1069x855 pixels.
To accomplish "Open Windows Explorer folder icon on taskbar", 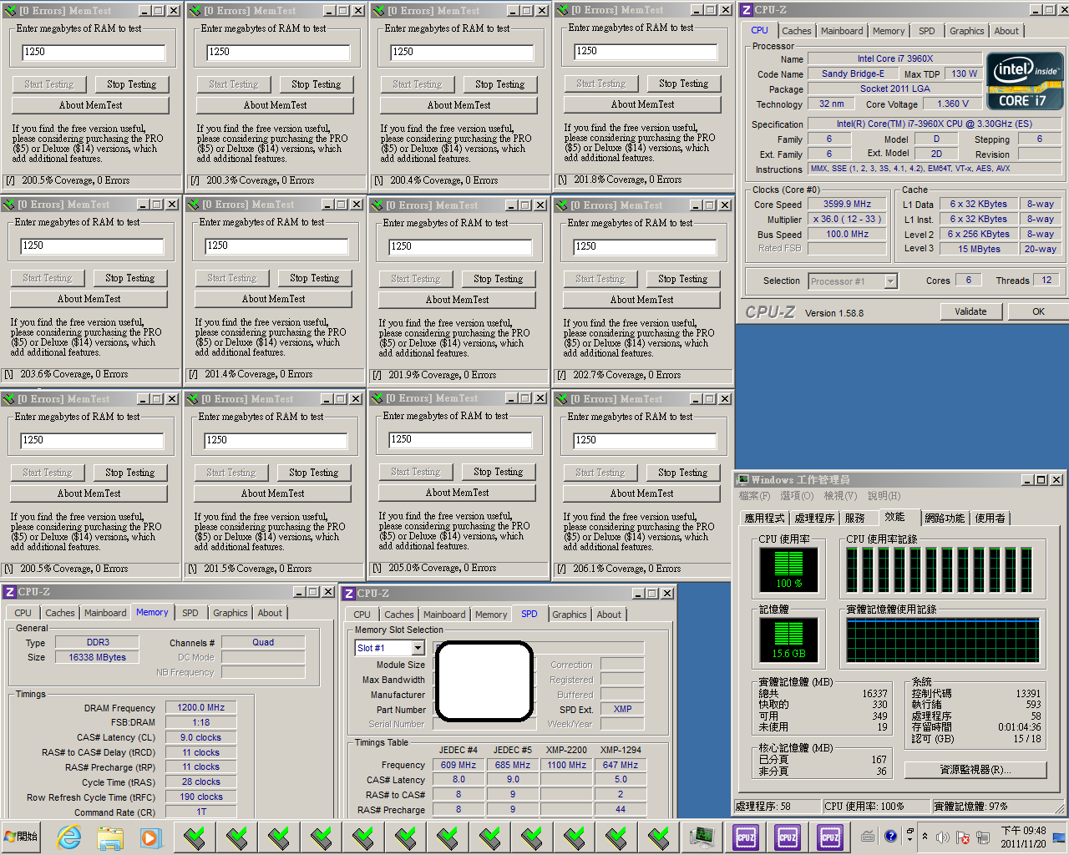I will pos(109,837).
